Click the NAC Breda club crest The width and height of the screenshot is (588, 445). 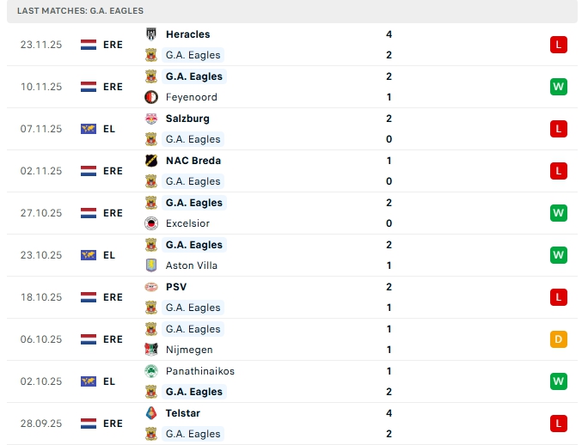coord(151,161)
